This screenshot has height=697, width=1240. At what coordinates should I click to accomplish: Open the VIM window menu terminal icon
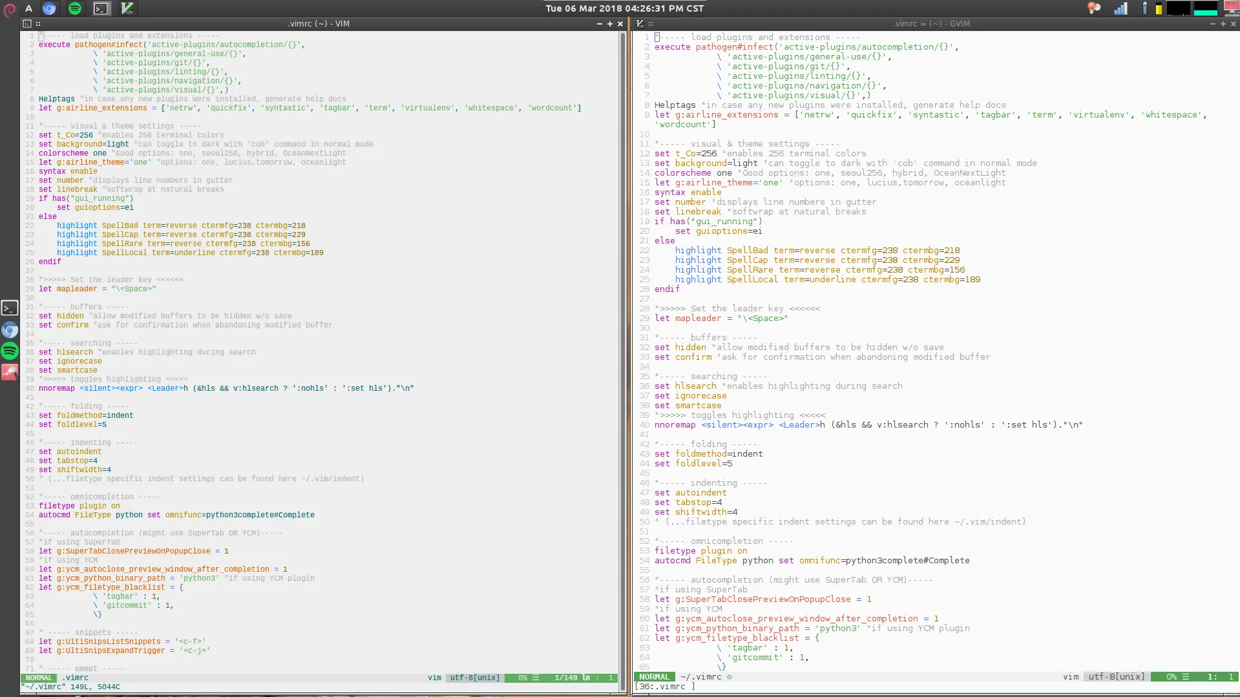click(27, 23)
